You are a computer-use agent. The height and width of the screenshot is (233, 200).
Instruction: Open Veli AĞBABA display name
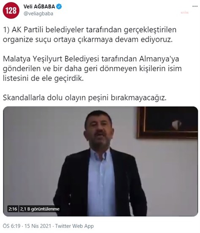[x=39, y=6]
